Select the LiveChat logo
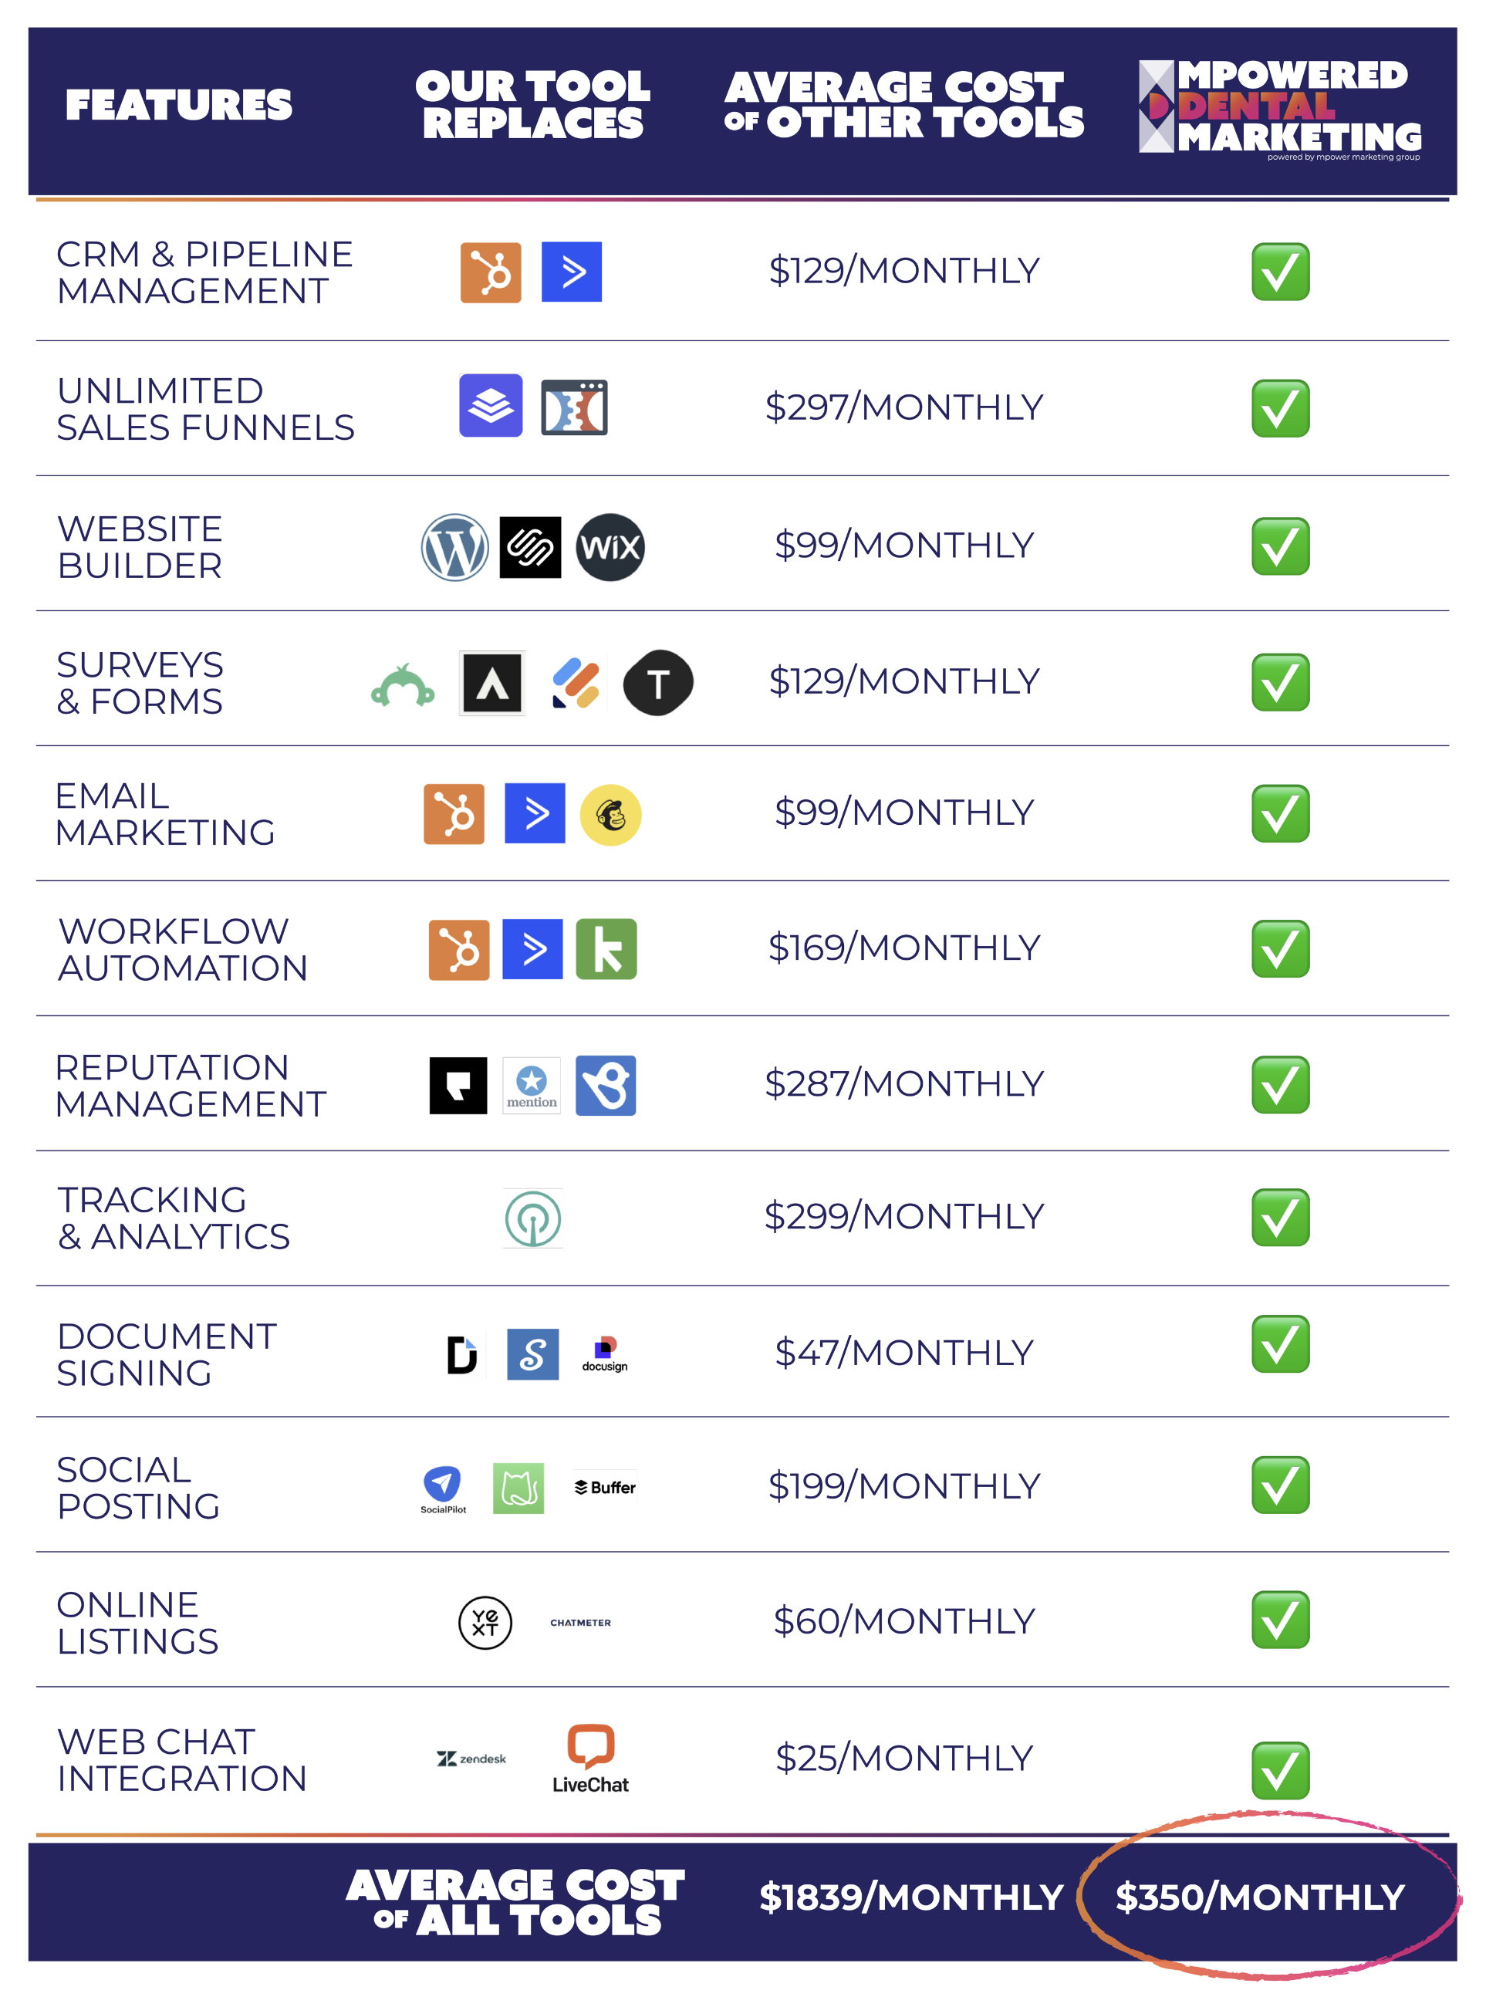This screenshot has height=1997, width=1486. pos(591,1759)
